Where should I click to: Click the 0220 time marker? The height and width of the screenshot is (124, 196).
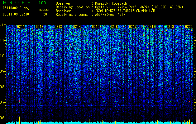[x=189, y=27]
